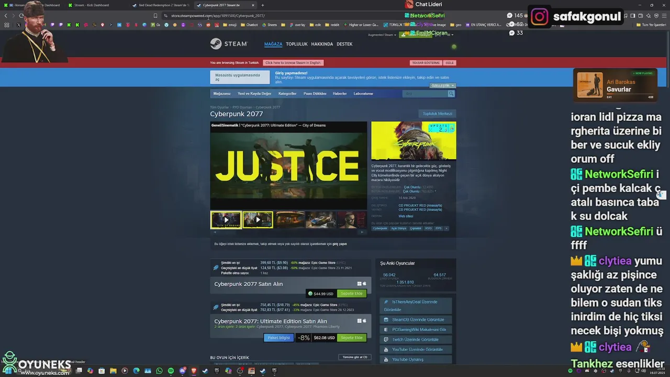Click the first CD PROJEKT RED (Anasayfa) link
Image resolution: width=670 pixels, height=377 pixels.
pyautogui.click(x=420, y=205)
